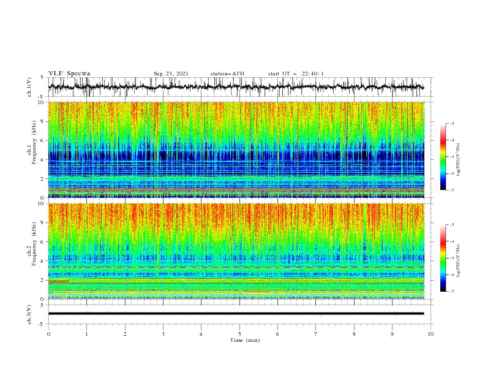Click the ch.2 spectrogram colorbar

(x=443, y=258)
